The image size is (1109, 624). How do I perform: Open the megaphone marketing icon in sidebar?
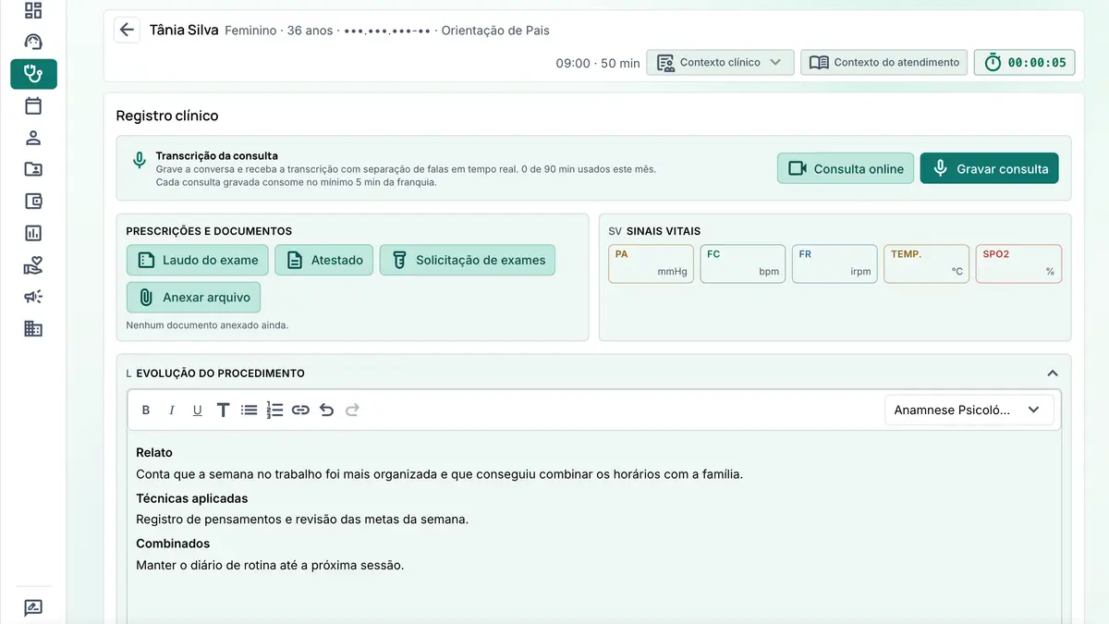coord(33,297)
